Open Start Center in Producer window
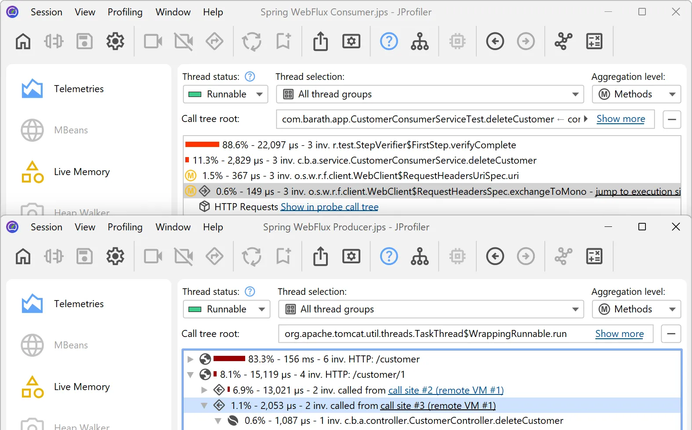 coord(23,257)
